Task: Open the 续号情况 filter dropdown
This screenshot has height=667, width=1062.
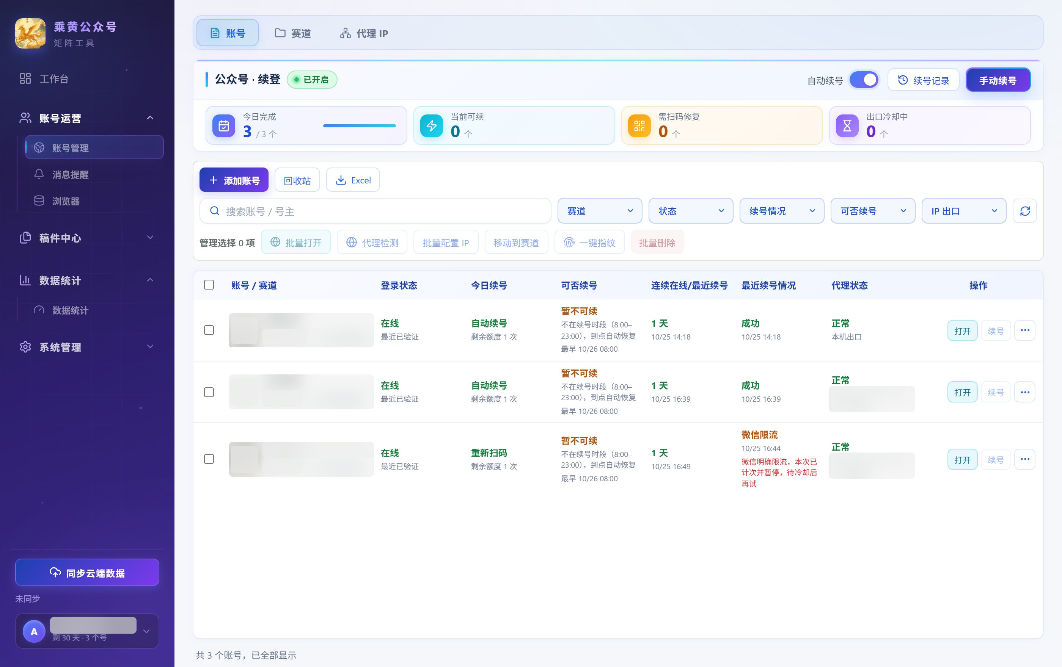Action: [782, 211]
